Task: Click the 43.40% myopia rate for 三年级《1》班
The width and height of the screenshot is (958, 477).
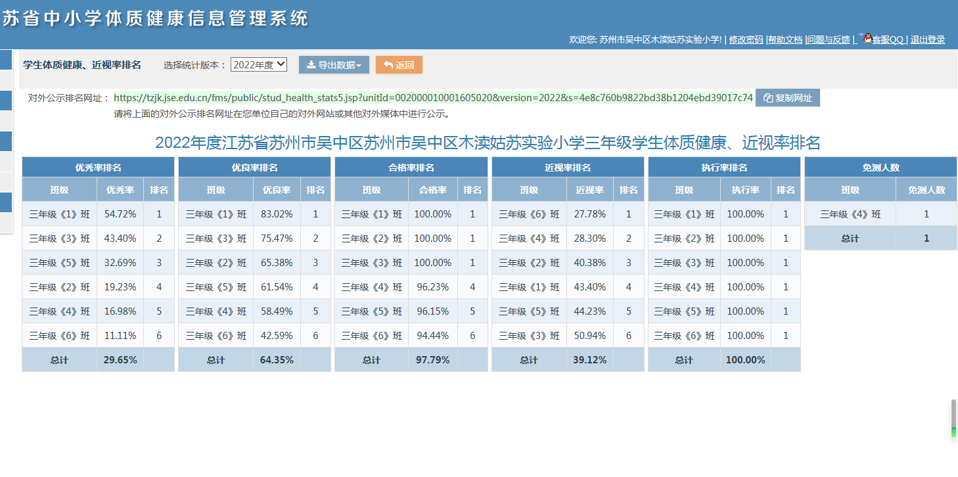Action: (590, 287)
